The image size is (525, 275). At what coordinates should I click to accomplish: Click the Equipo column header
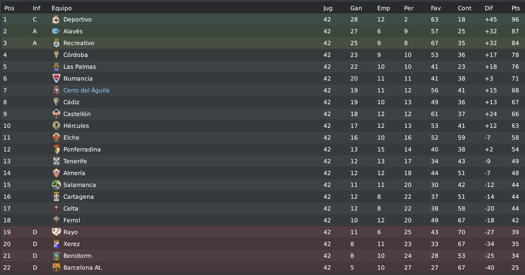click(x=62, y=8)
